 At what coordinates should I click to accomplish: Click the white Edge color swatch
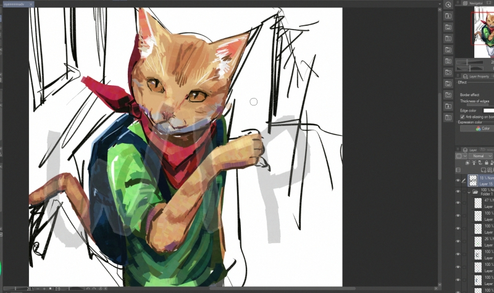[x=488, y=110]
